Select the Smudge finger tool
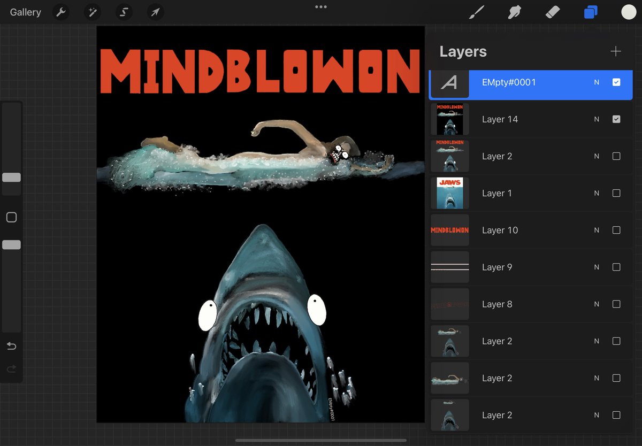This screenshot has height=446, width=642. click(514, 12)
